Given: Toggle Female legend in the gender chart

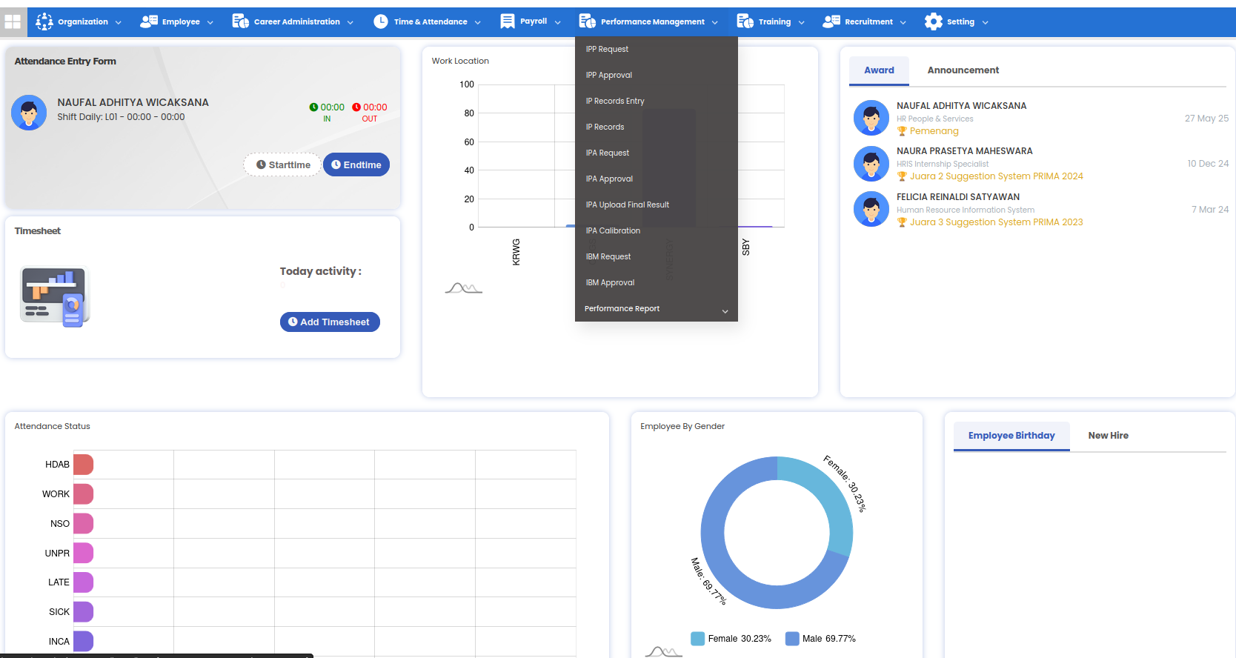Looking at the screenshot, I should click(x=731, y=639).
